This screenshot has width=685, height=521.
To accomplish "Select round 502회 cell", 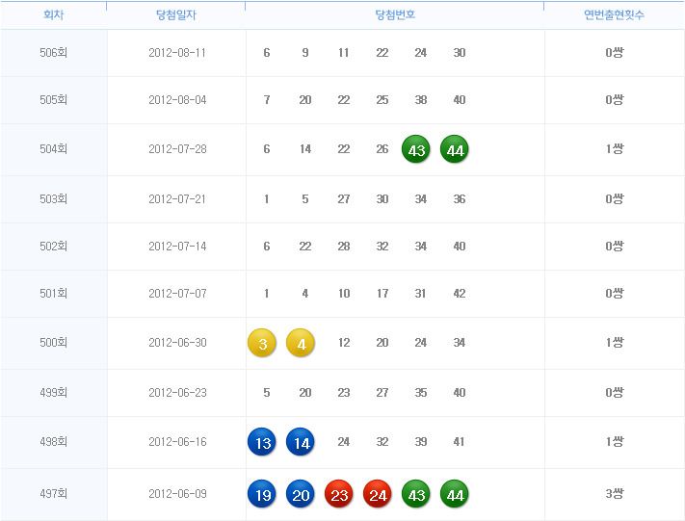I will coord(53,247).
